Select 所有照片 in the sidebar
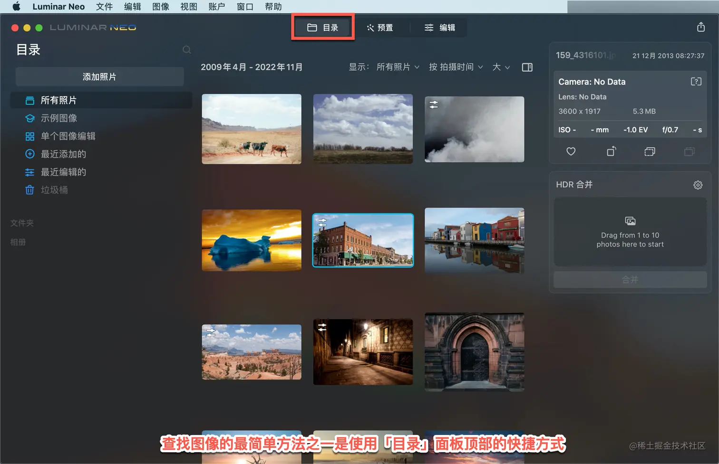719x464 pixels. 101,100
